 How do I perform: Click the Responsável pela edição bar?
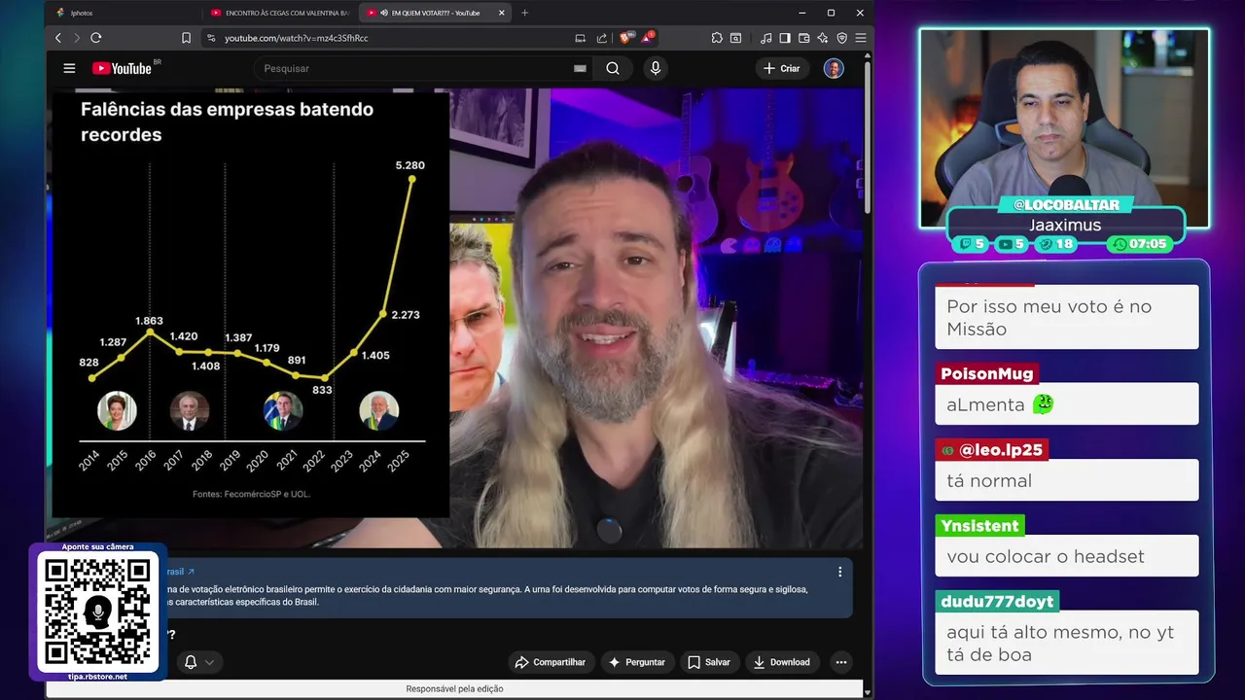pyautogui.click(x=454, y=688)
